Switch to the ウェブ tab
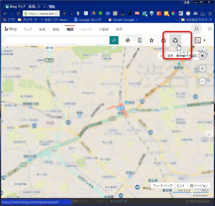 [x=28, y=29]
